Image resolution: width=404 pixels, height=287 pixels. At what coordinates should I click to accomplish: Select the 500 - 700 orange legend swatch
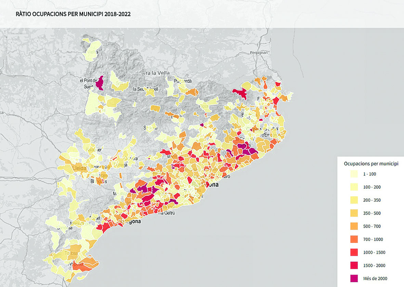pos(354,226)
